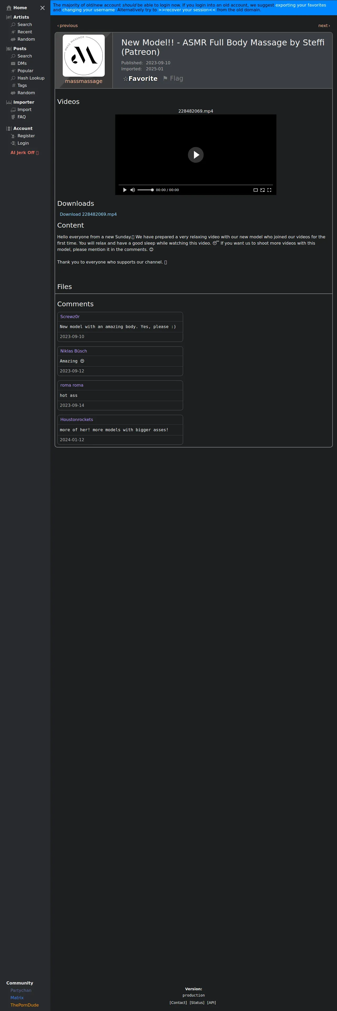Open Artists Search in the sidebar
Image resolution: width=337 pixels, height=1011 pixels.
(25, 24)
